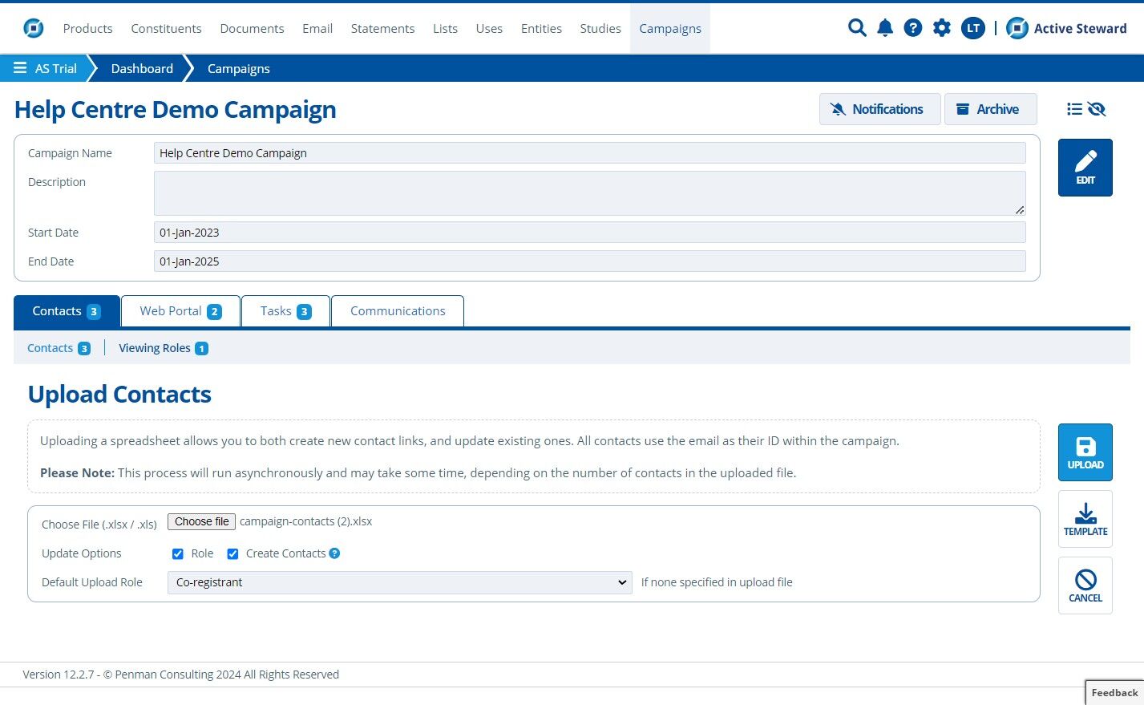Screen dimensions: 1144x705
Task: Switch to the Tasks tab
Action: [285, 311]
